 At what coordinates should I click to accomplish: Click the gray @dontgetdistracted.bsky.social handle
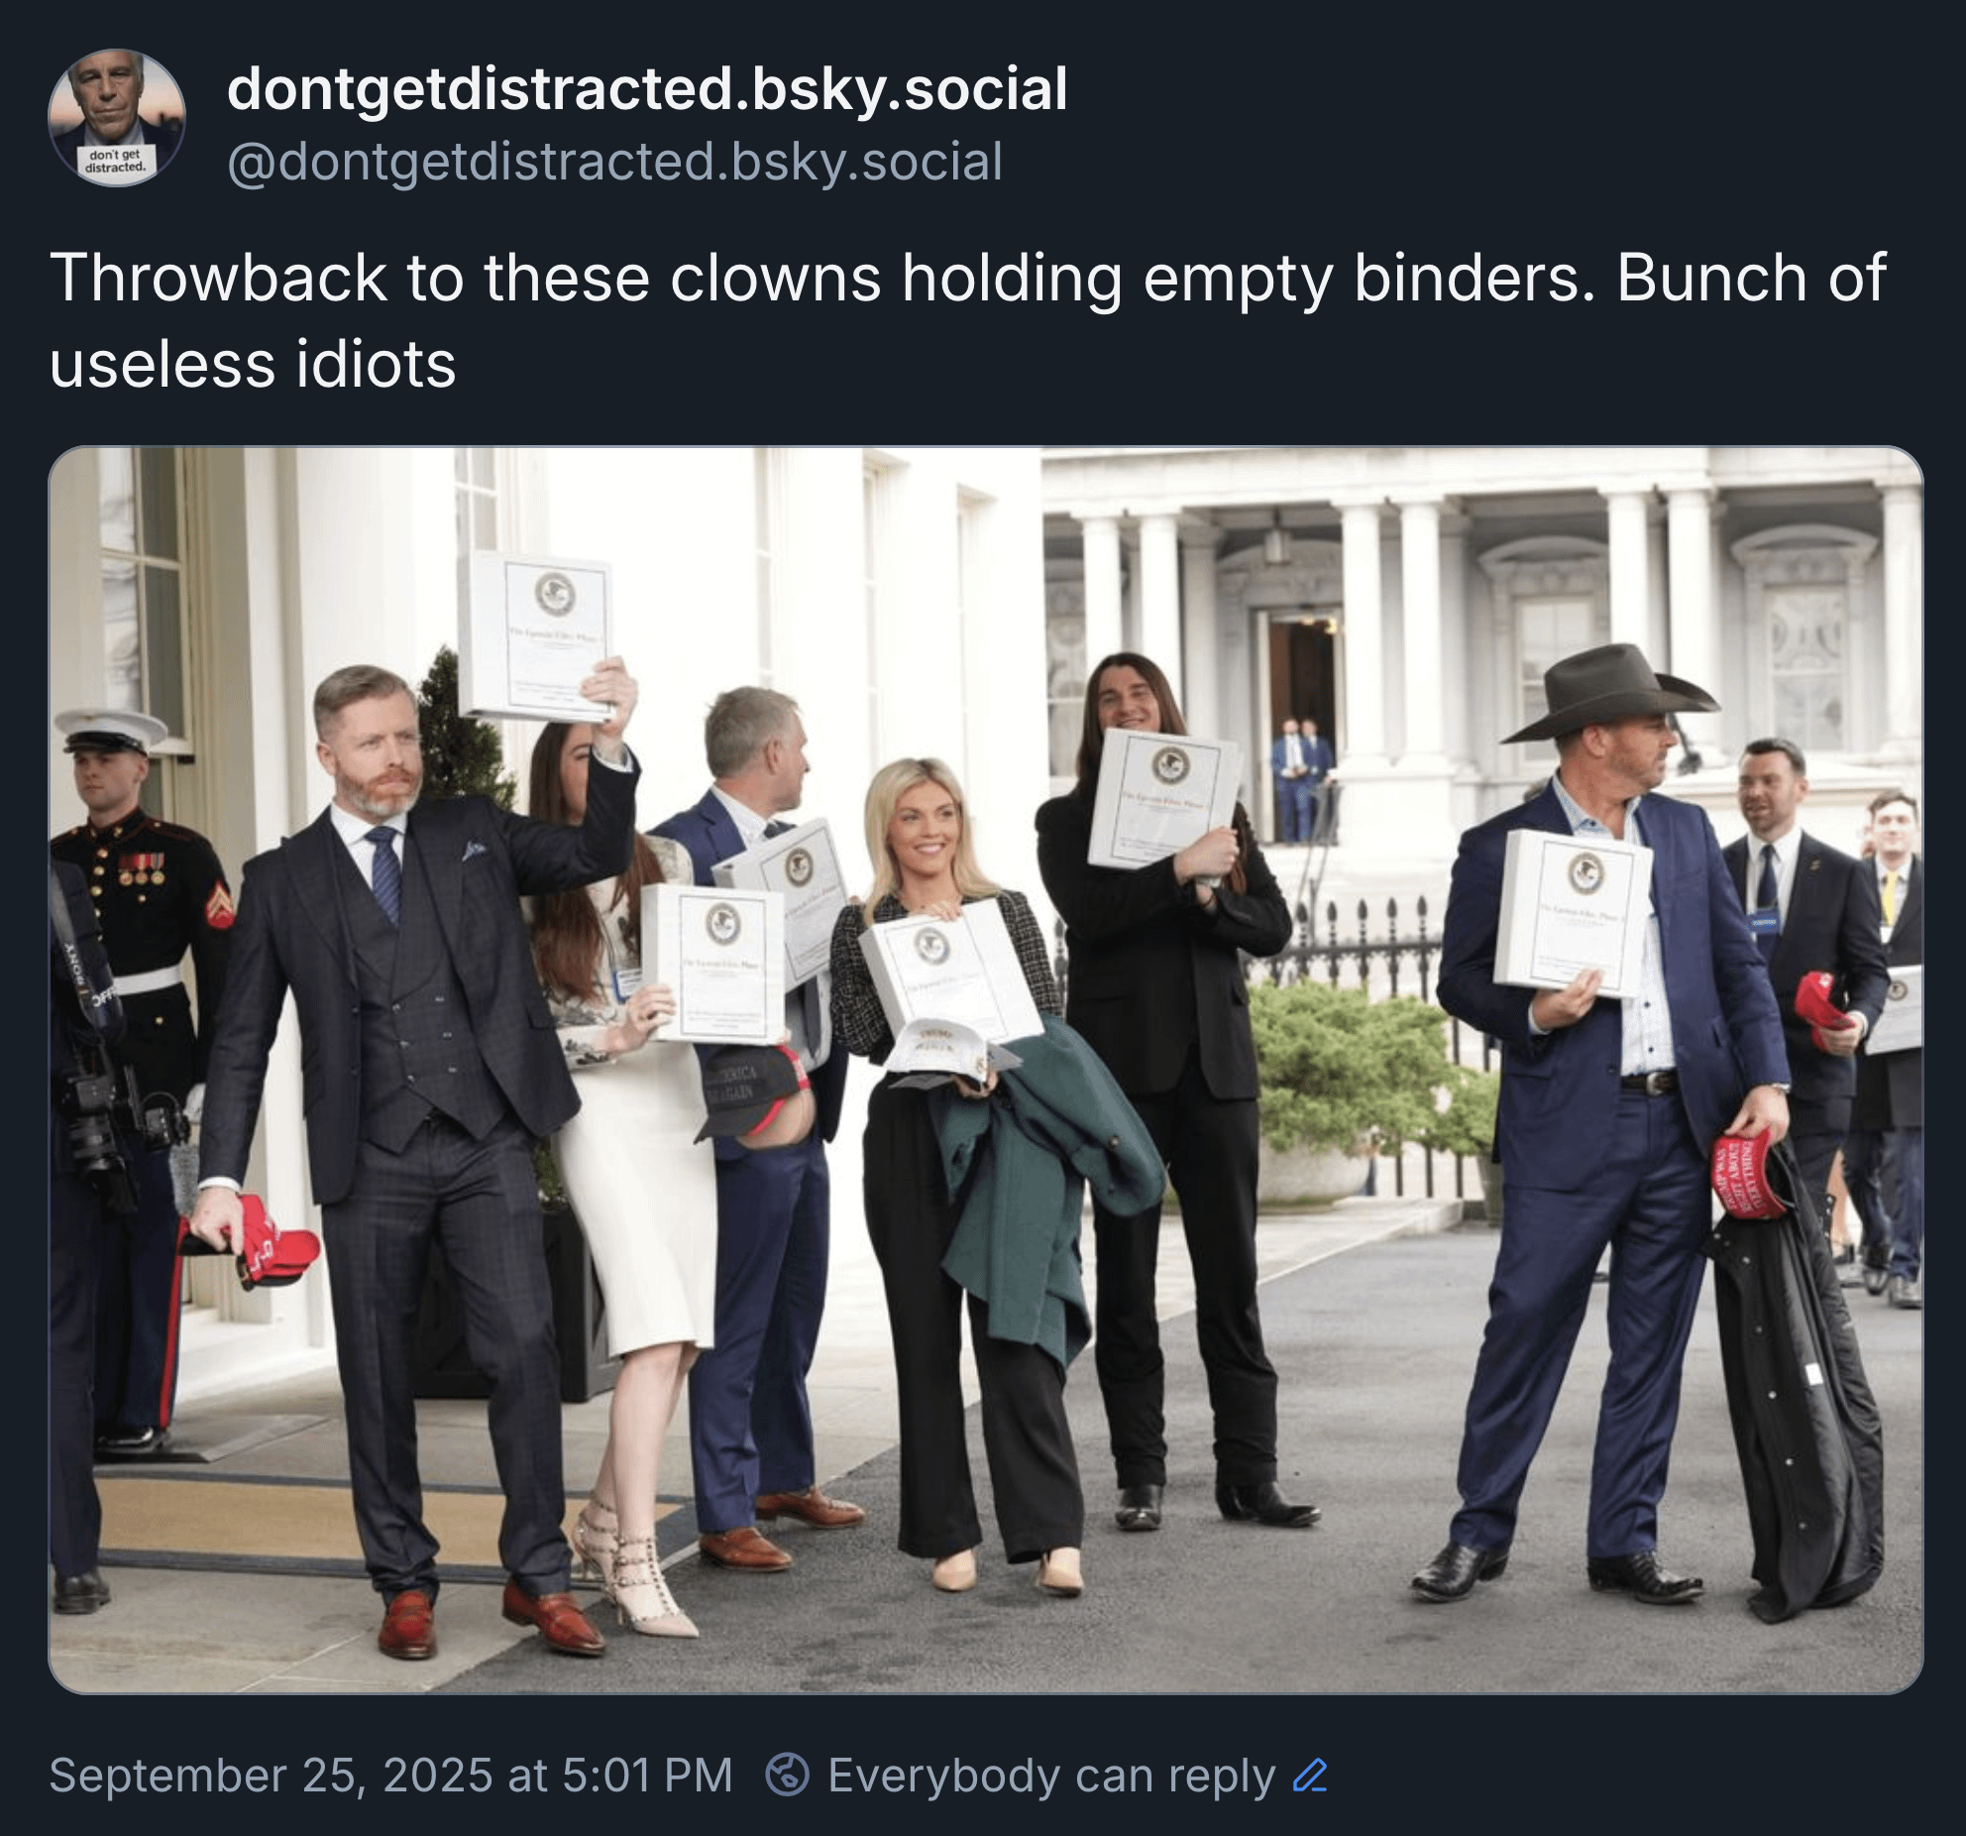pos(614,162)
